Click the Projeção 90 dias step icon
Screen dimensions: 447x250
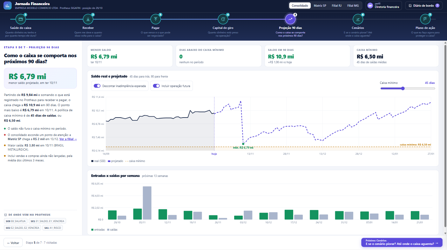pyautogui.click(x=290, y=19)
